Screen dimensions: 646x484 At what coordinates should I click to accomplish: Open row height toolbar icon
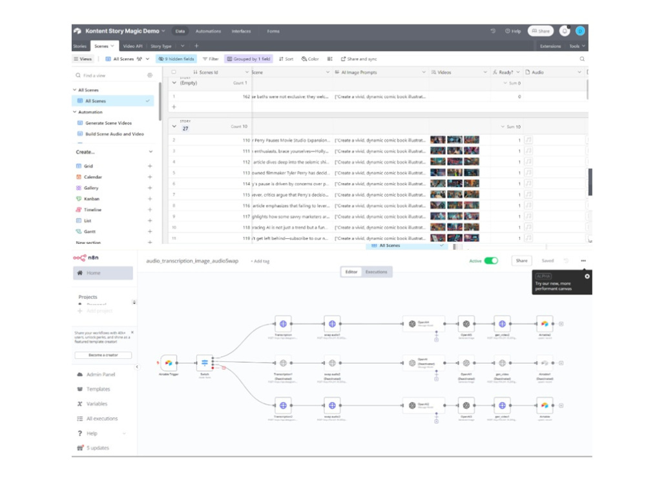pyautogui.click(x=330, y=59)
